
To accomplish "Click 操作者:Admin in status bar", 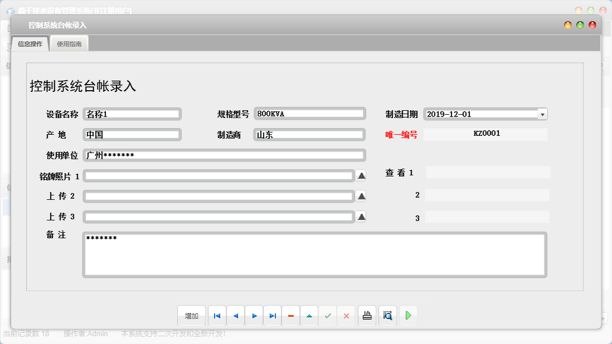I will click(85, 333).
